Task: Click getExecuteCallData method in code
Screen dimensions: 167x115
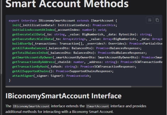Action: coord(28,34)
